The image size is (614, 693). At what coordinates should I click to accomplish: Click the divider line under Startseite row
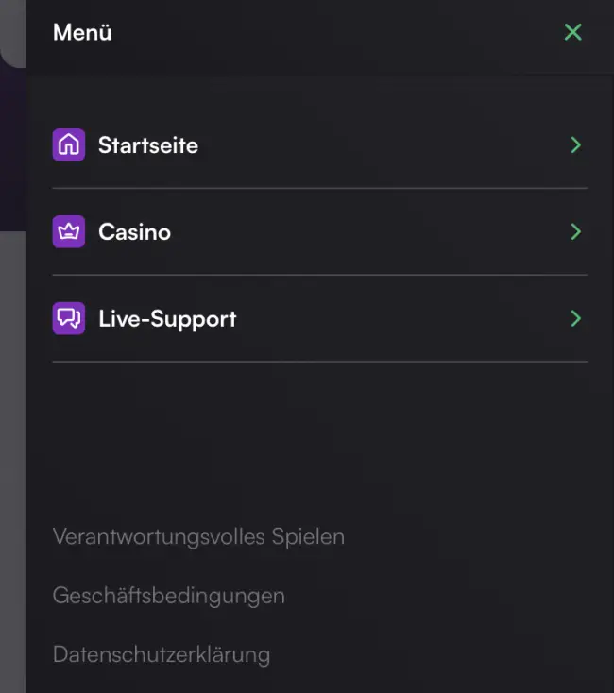pos(319,188)
